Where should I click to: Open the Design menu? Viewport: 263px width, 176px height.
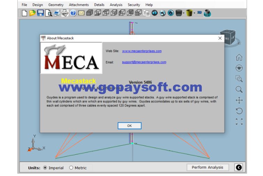click(x=38, y=5)
